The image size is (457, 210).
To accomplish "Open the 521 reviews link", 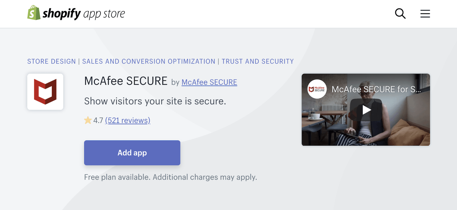I will pyautogui.click(x=128, y=120).
